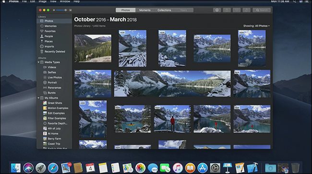Open the Image menu in menu bar

pyautogui.click(x=42, y=1)
